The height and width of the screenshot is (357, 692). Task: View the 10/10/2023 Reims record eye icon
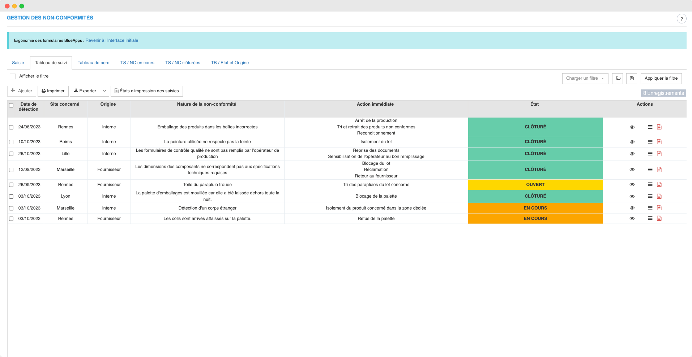(632, 142)
